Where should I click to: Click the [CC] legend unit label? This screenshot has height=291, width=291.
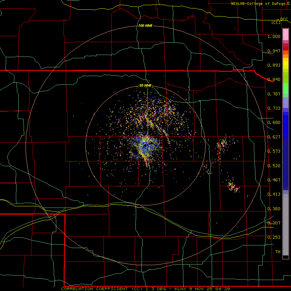pyautogui.click(x=276, y=22)
